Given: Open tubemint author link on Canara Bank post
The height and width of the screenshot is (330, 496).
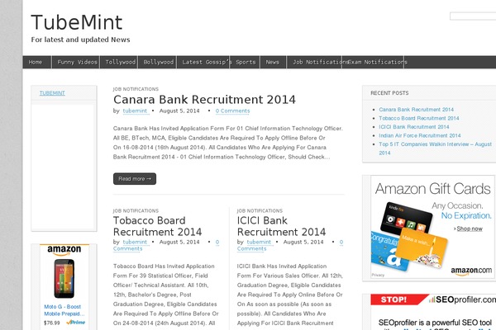Looking at the screenshot, I should [x=135, y=111].
